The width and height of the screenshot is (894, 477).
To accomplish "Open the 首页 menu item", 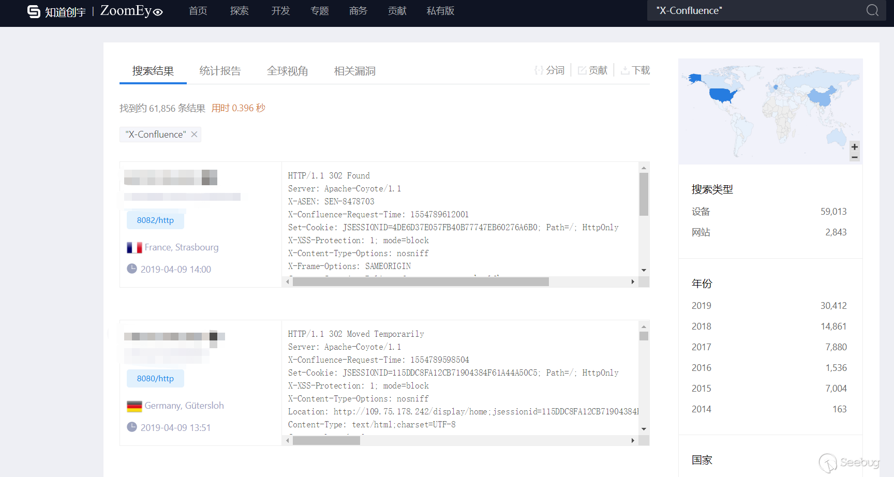I will point(198,11).
